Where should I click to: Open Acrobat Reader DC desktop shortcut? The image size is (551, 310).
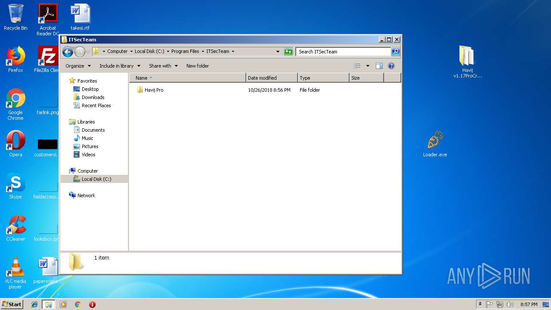point(48,19)
